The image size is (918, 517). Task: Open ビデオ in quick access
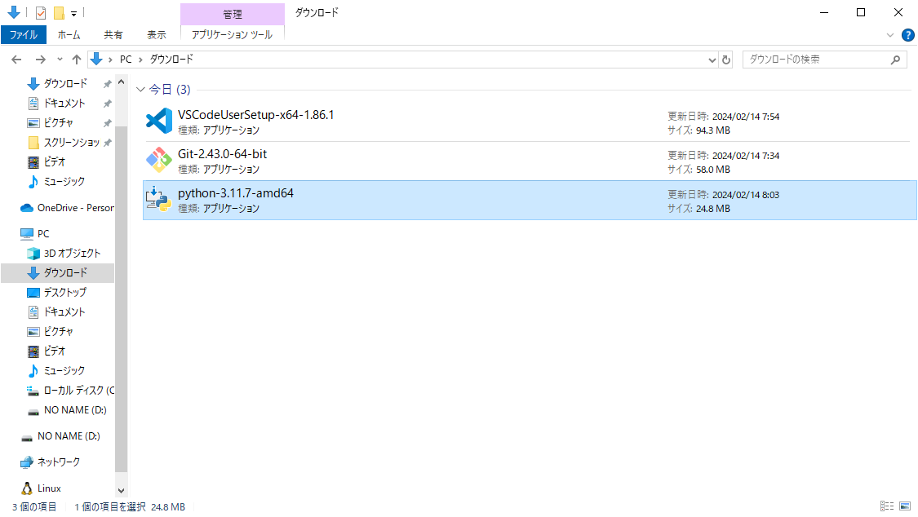click(x=55, y=162)
